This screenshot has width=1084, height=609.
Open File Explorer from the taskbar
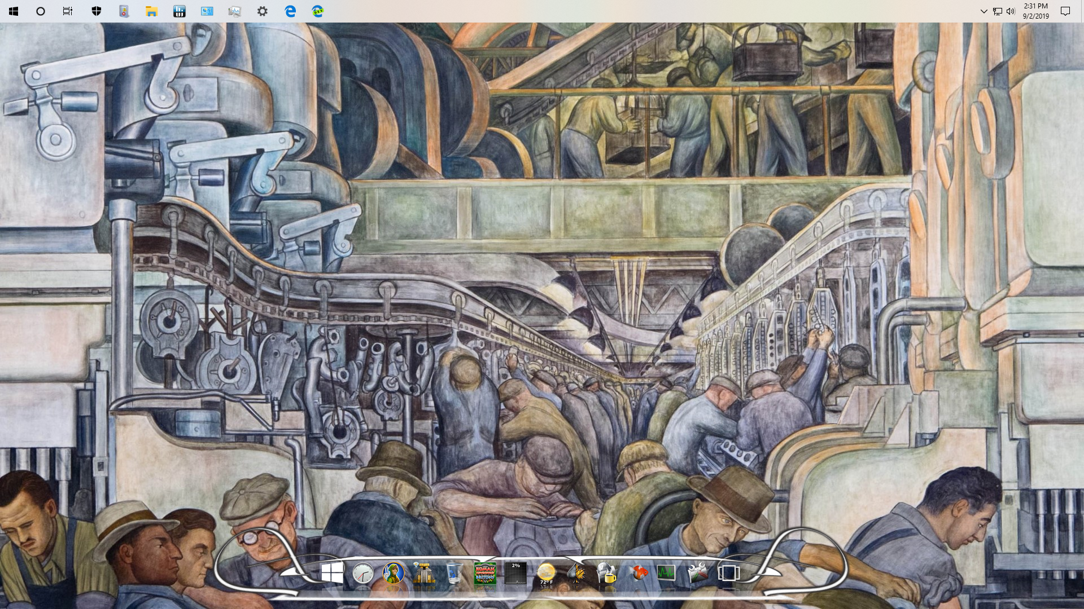point(151,11)
